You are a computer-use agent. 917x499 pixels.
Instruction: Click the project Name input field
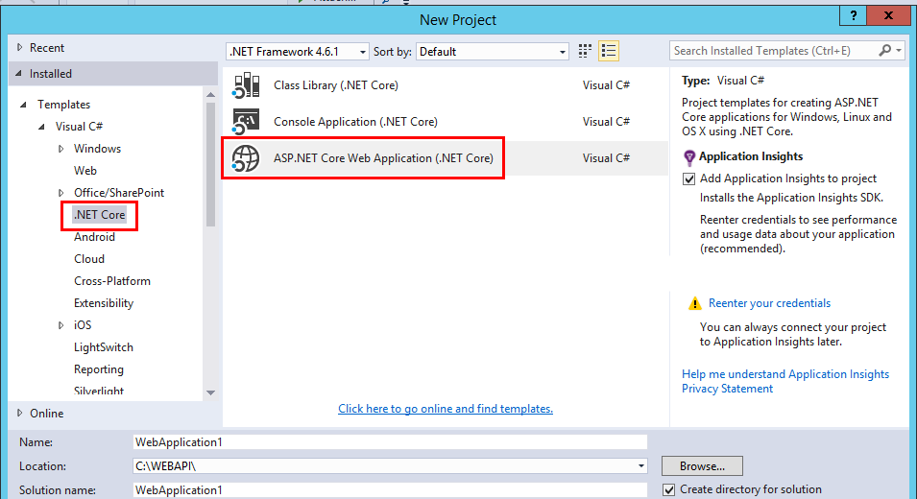click(x=390, y=442)
